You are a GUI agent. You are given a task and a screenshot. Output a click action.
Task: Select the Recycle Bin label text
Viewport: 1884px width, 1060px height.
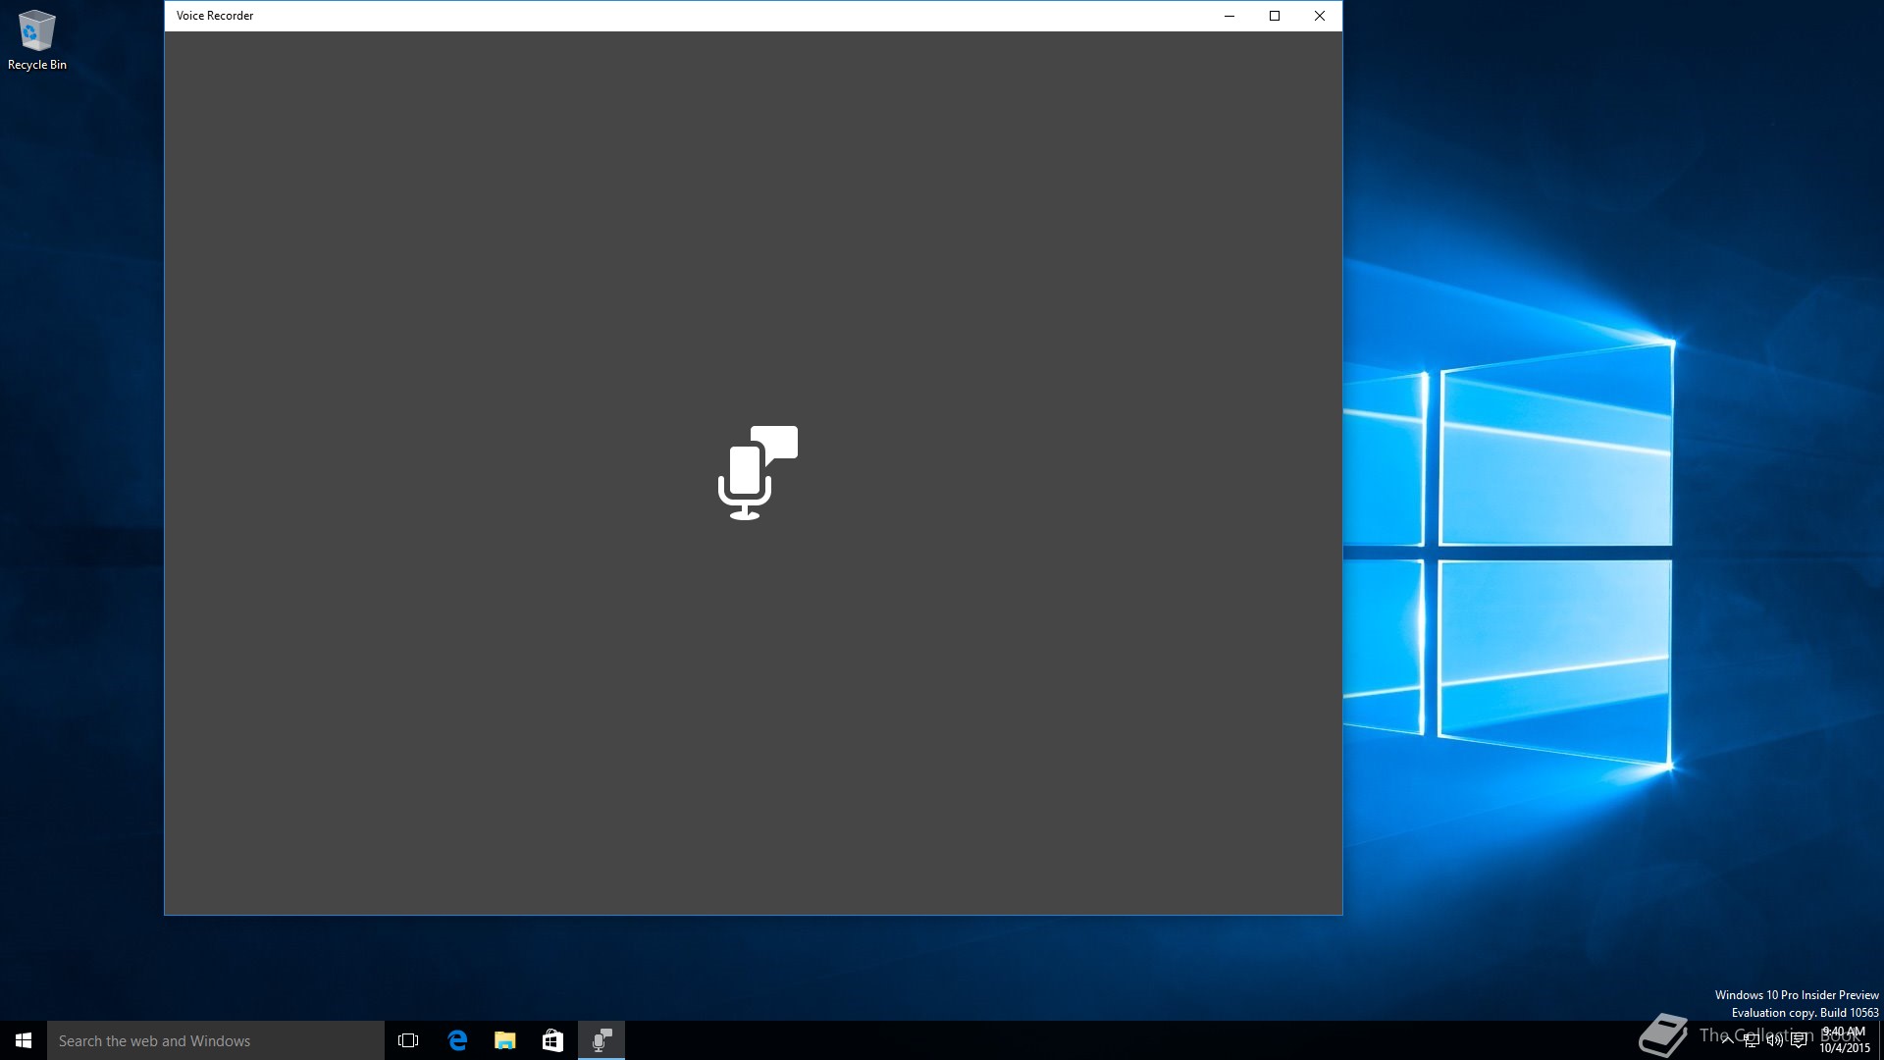(x=37, y=65)
